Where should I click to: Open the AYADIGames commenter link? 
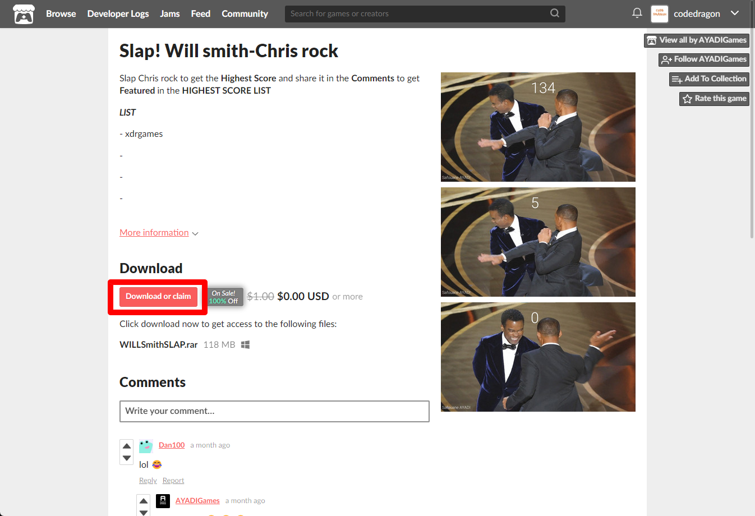(x=197, y=501)
